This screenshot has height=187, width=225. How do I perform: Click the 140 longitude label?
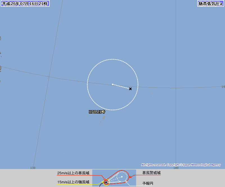click(x=176, y=168)
